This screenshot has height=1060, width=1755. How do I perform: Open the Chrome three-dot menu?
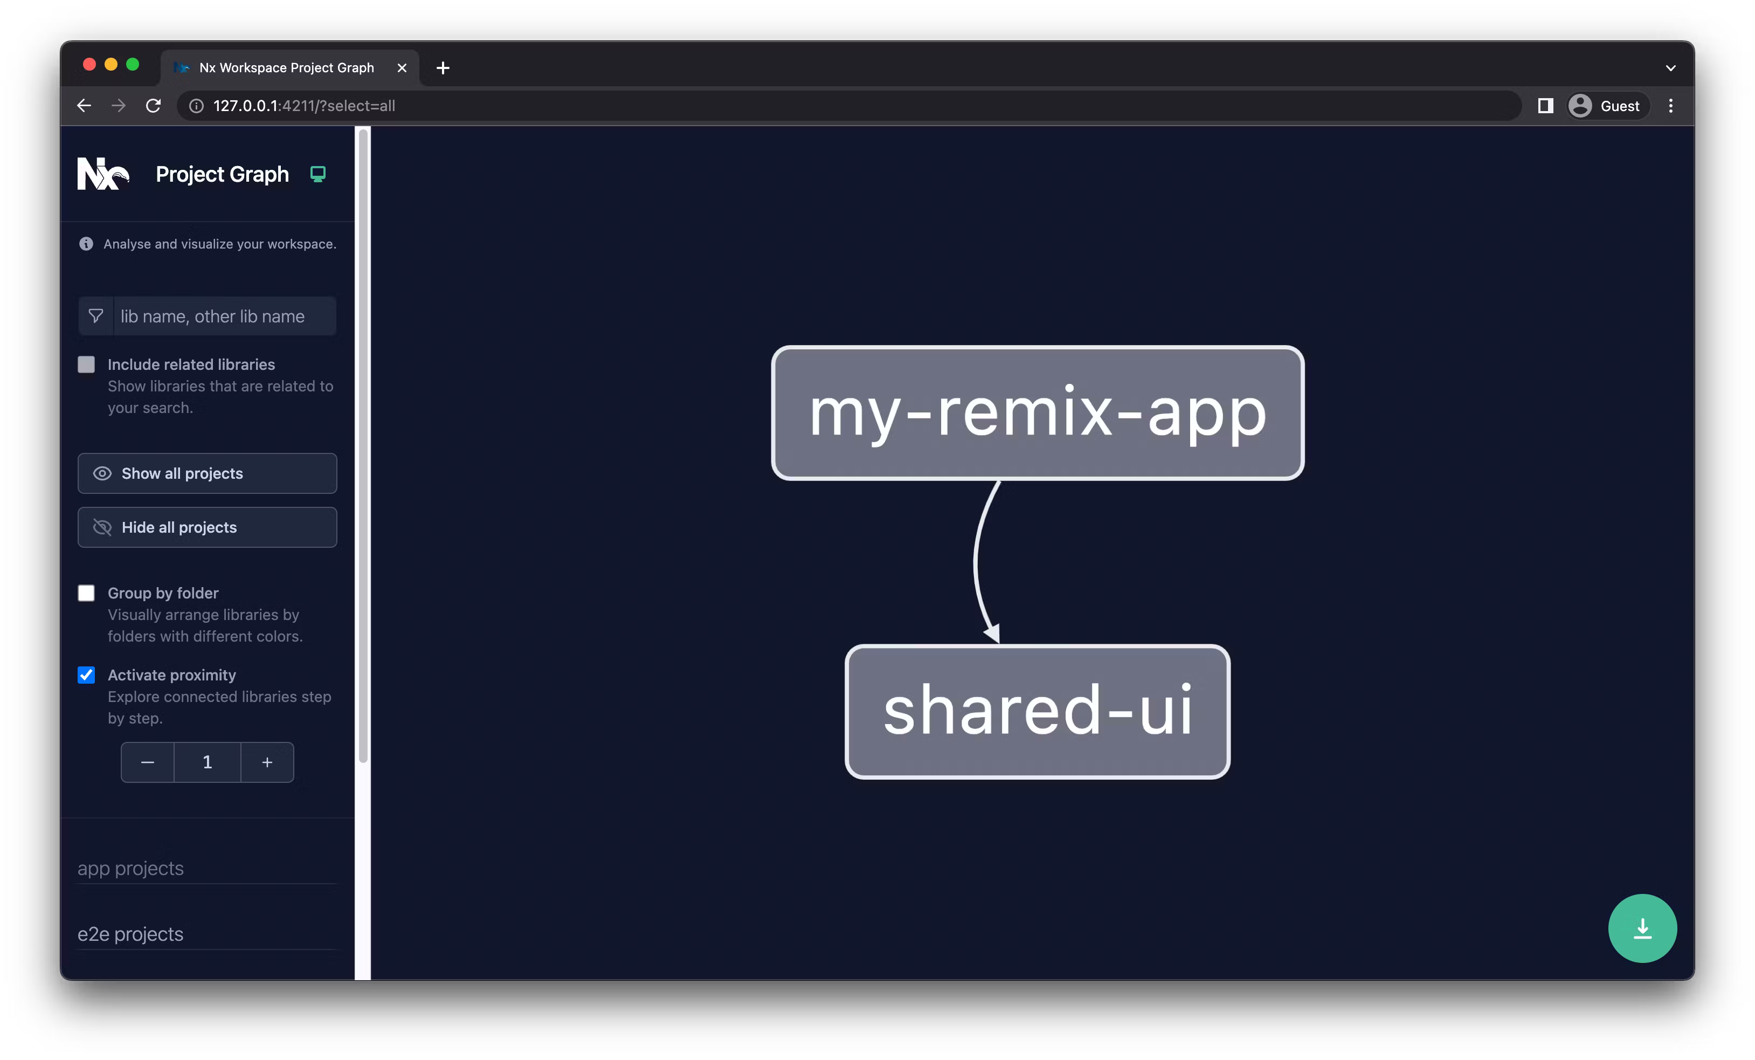tap(1670, 106)
